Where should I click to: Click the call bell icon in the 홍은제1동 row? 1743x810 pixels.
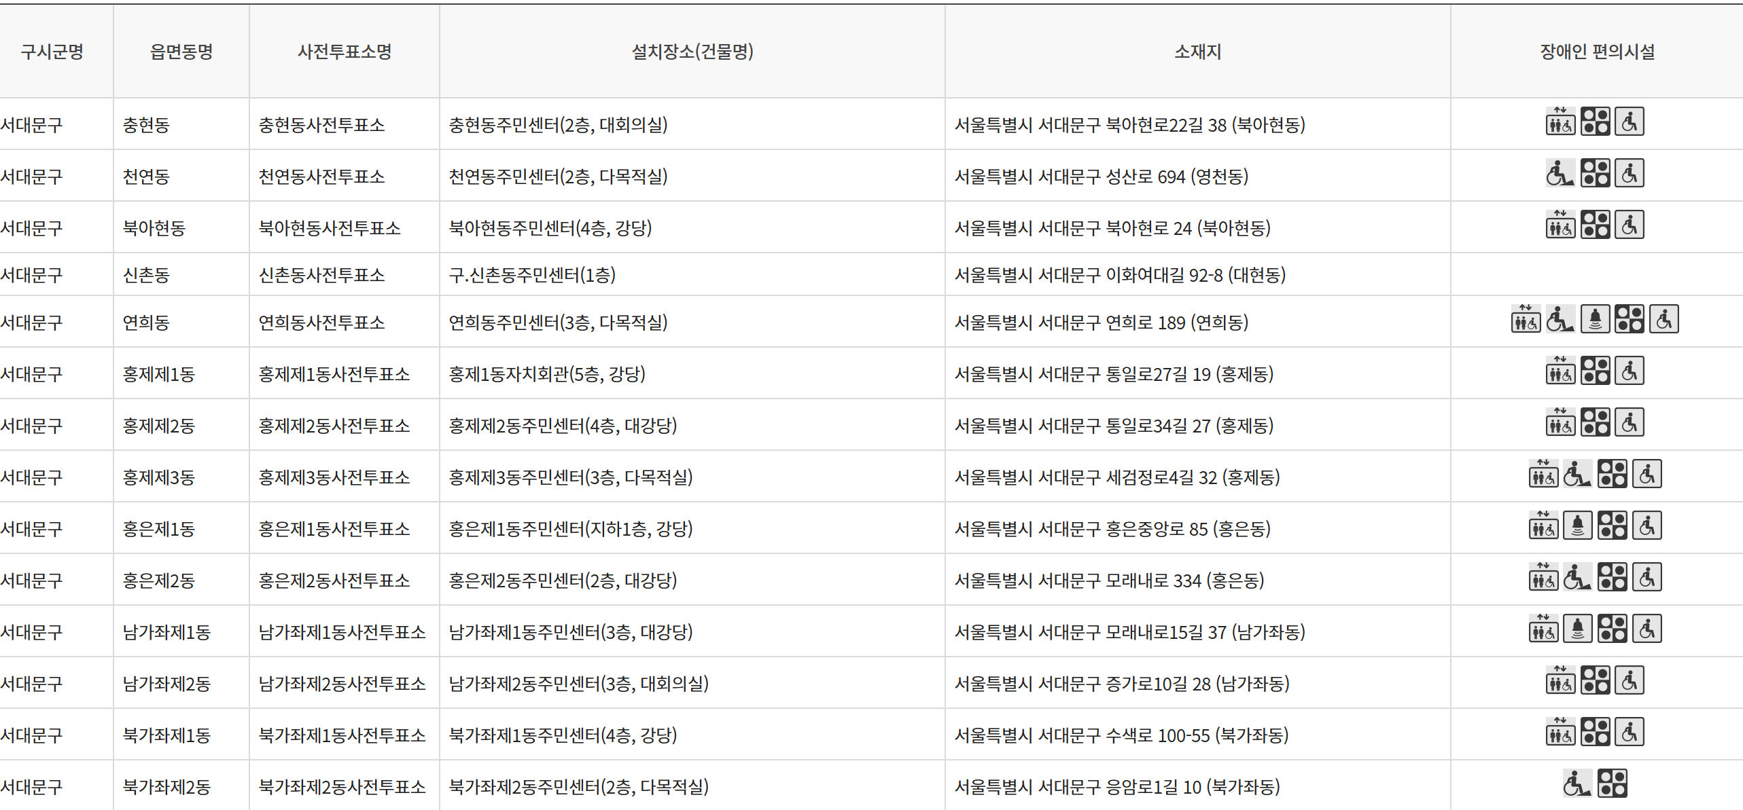coord(1578,526)
